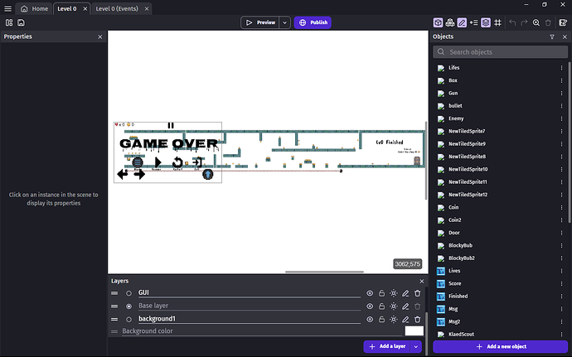Open effects for background1 layer

coord(394,320)
